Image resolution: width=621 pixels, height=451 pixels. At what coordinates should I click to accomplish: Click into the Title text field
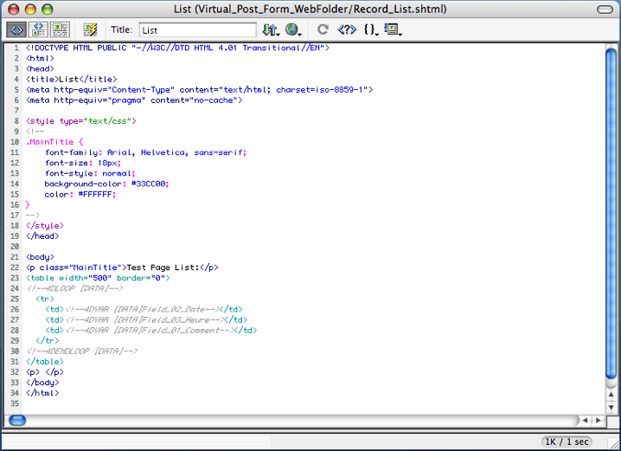click(197, 29)
